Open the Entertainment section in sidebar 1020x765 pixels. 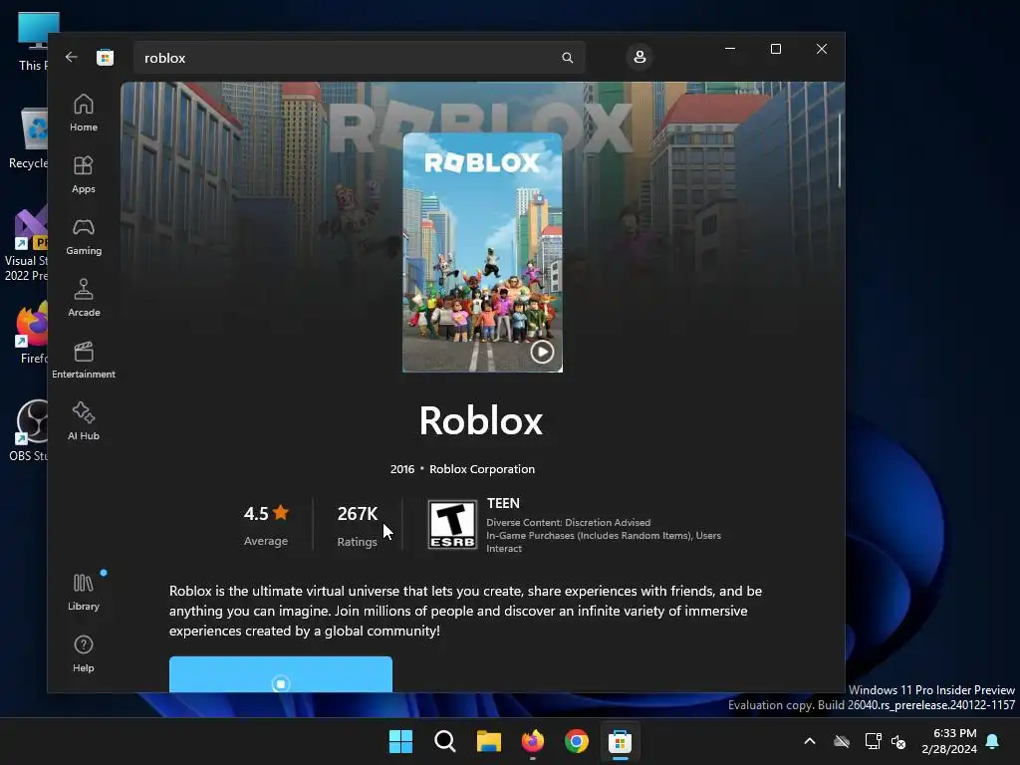[x=84, y=360]
